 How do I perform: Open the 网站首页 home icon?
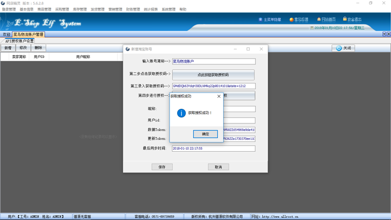coord(318,20)
